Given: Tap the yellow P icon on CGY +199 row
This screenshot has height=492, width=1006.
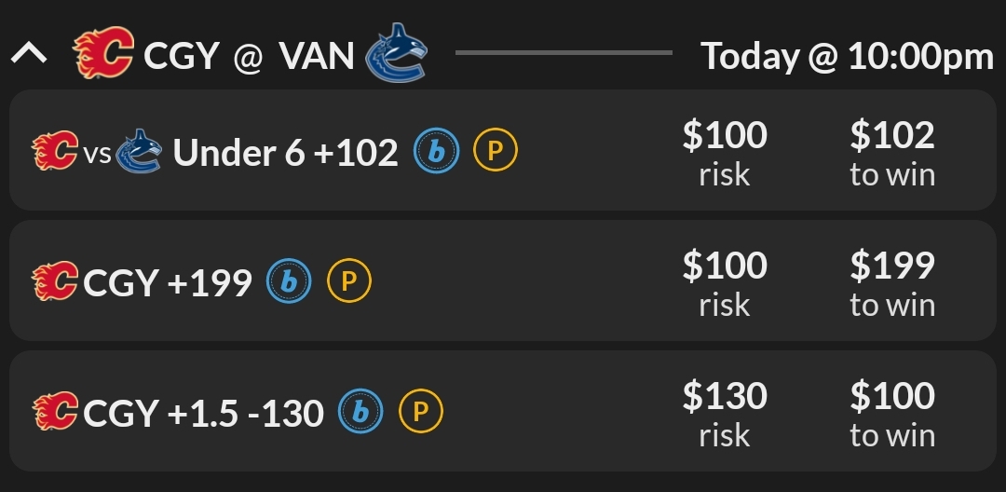Looking at the screenshot, I should (x=349, y=281).
